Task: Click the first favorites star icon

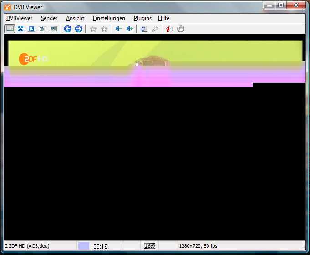Action: click(93, 29)
